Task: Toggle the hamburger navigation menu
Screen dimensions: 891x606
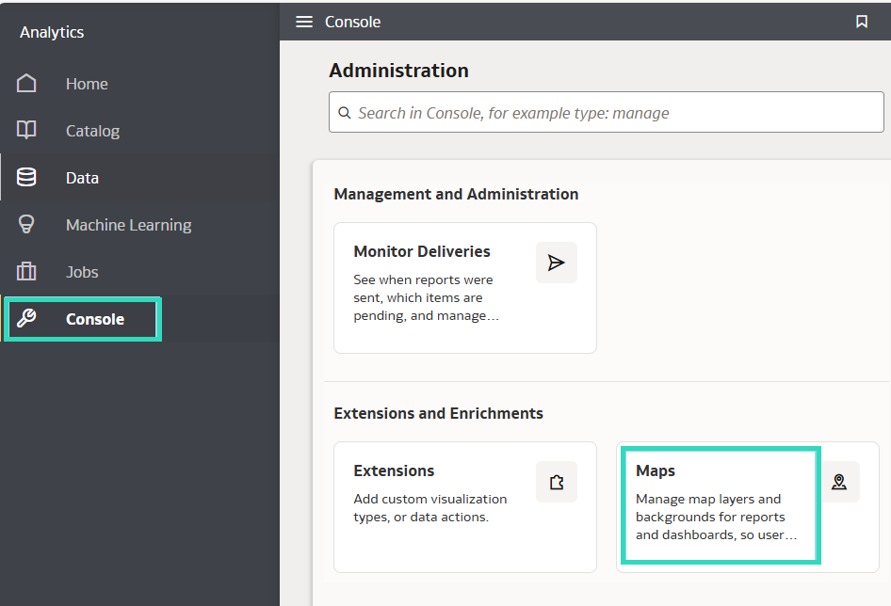Action: (304, 22)
